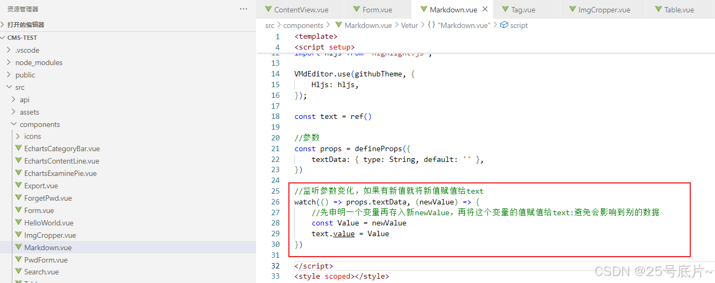715x283 pixels.
Task: Open Search.vue from file tree
Action: pyautogui.click(x=41, y=272)
